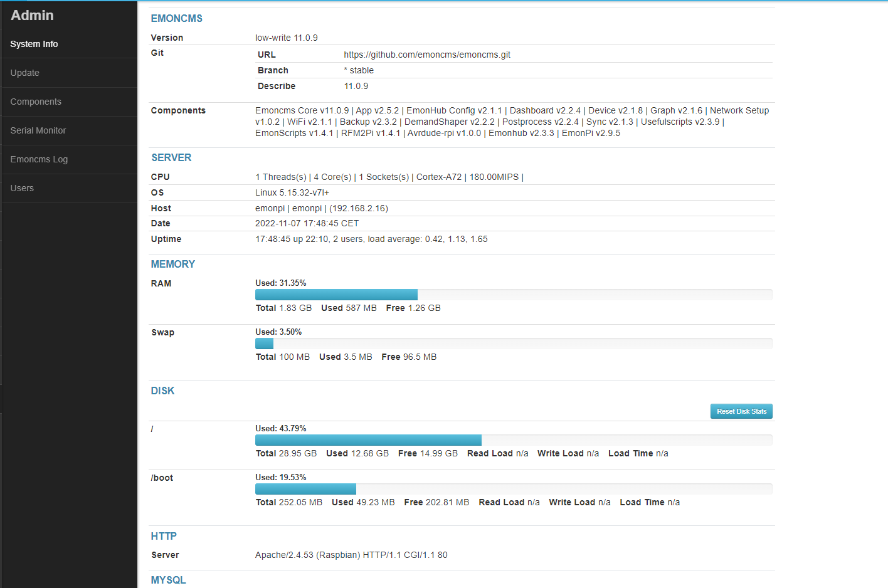Viewport: 888px width, 588px height.
Task: Select root disk 'Total 28.95 GB' value
Action: tap(286, 453)
